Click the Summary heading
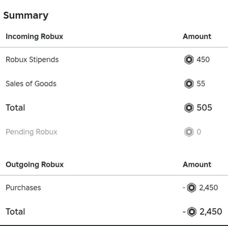This screenshot has width=228, height=226. (x=26, y=16)
